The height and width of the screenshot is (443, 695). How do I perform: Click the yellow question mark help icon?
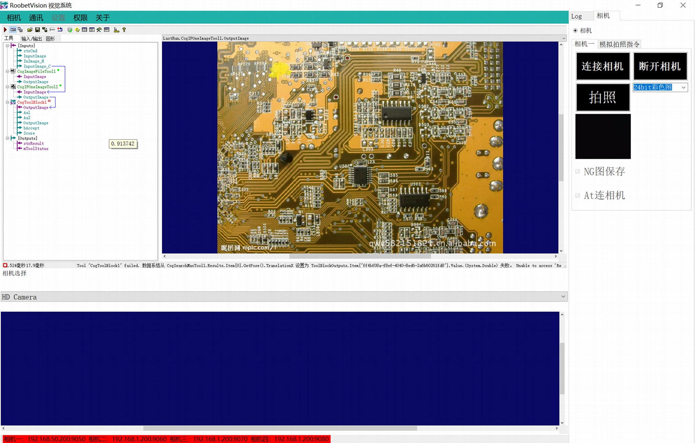pyautogui.click(x=124, y=30)
